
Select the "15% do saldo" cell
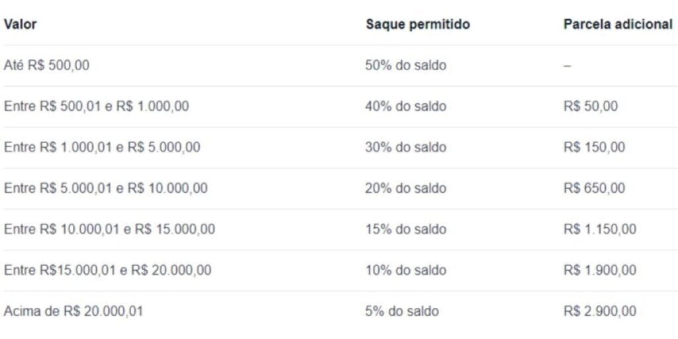405,230
